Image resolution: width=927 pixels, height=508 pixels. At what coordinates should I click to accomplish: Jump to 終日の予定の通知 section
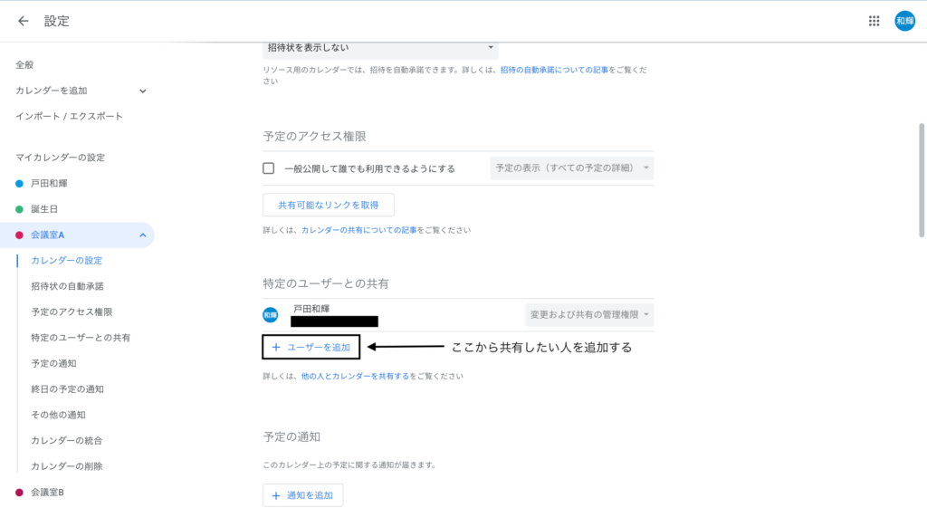pos(67,389)
